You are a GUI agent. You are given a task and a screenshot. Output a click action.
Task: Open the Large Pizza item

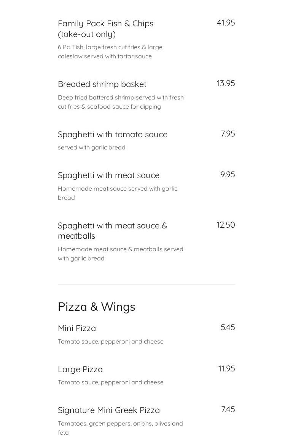click(80, 370)
